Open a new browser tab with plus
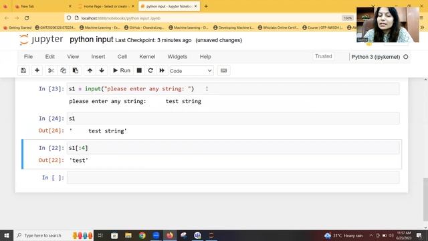The width and height of the screenshot is (428, 241). click(206, 6)
